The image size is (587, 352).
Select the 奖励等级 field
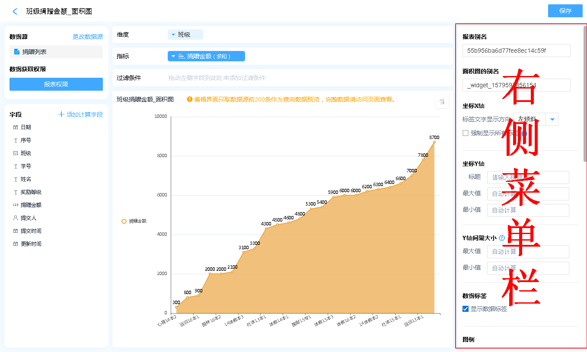[x=31, y=192]
